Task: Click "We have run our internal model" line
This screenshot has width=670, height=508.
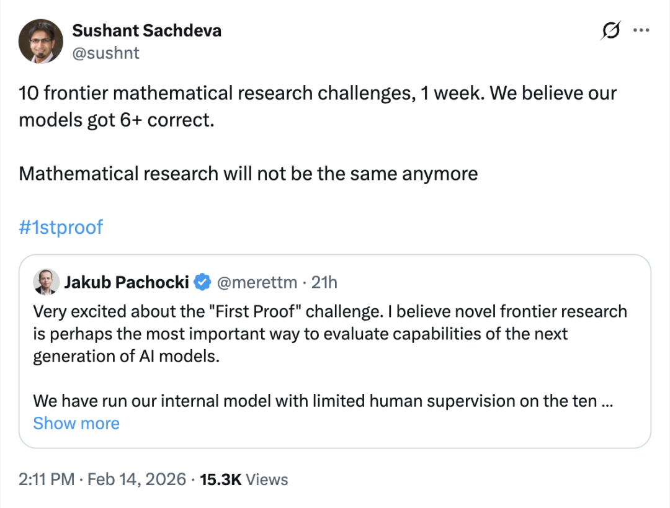Action: [x=323, y=401]
